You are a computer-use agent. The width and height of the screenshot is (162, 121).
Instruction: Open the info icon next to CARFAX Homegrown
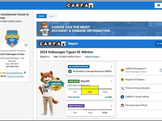tap(161, 70)
